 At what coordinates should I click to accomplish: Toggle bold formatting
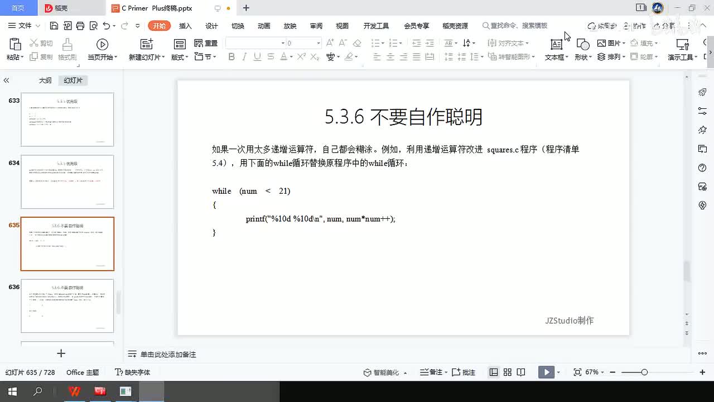point(231,56)
